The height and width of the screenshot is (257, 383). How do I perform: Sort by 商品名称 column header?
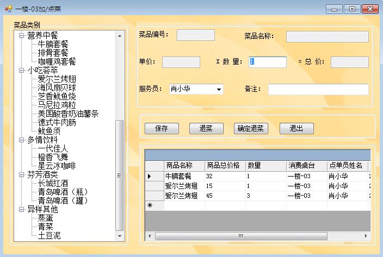(x=184, y=166)
